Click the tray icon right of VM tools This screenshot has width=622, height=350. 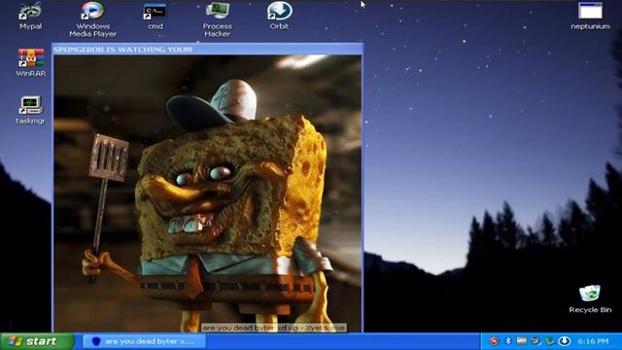point(536,341)
